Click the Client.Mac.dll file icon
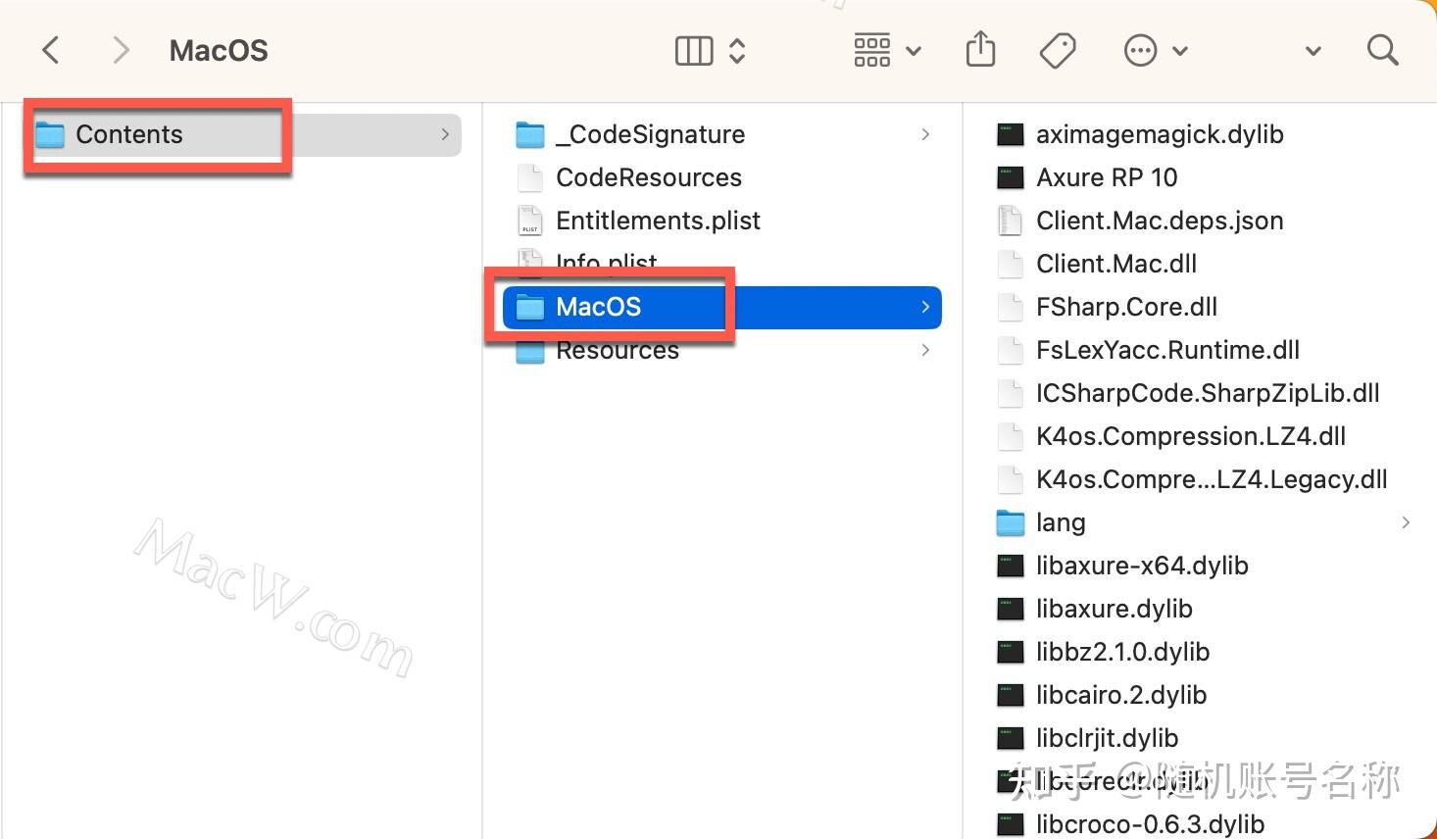 1010,264
